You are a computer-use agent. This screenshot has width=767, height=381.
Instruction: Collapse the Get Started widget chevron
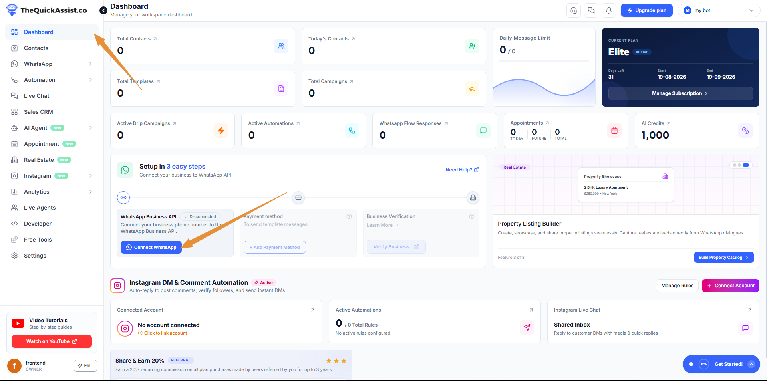(x=751, y=364)
